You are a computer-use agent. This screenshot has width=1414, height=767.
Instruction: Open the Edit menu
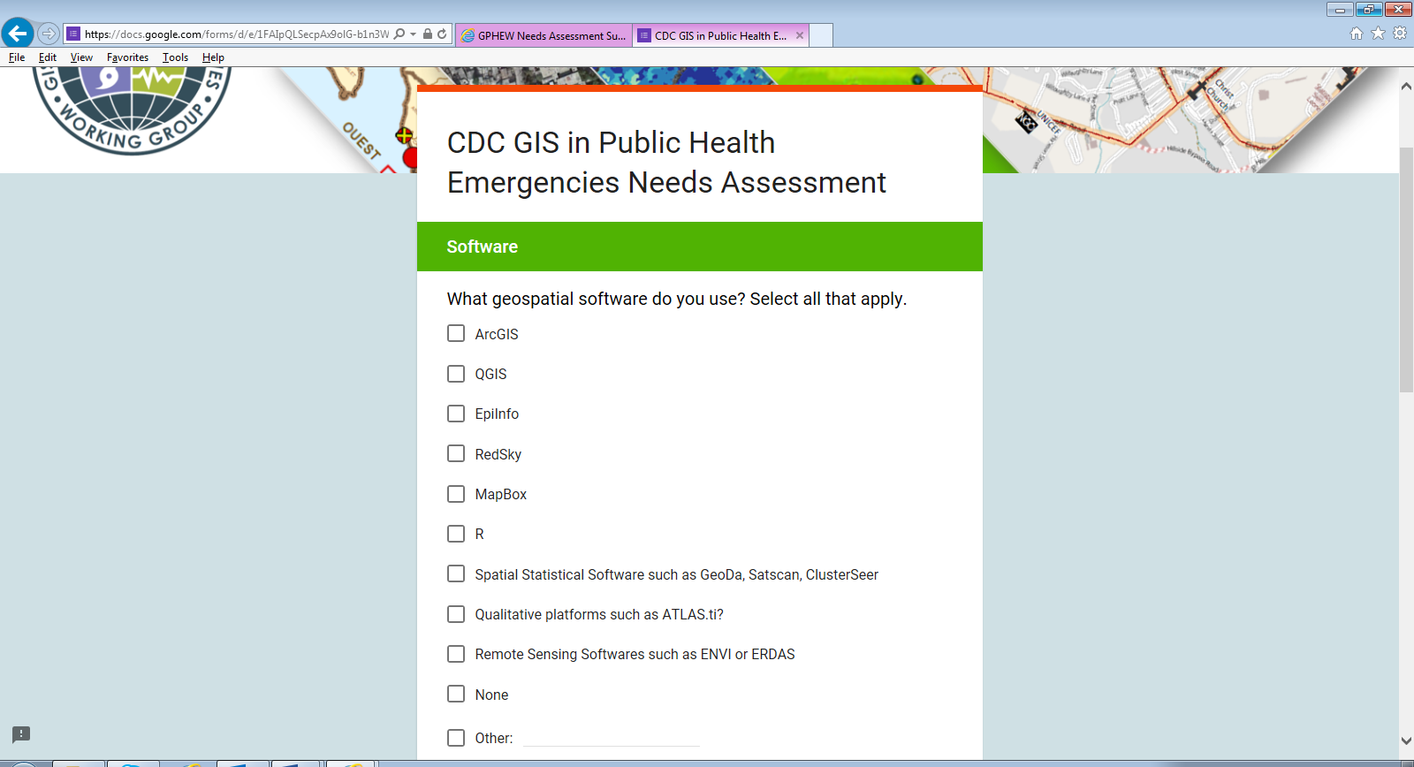pyautogui.click(x=48, y=57)
